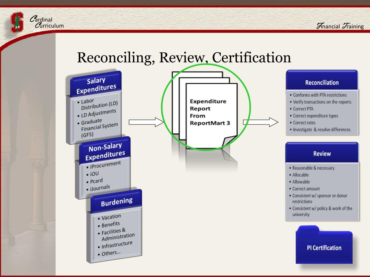Select Consistent w/ policy & work of the university

(x=321, y=211)
